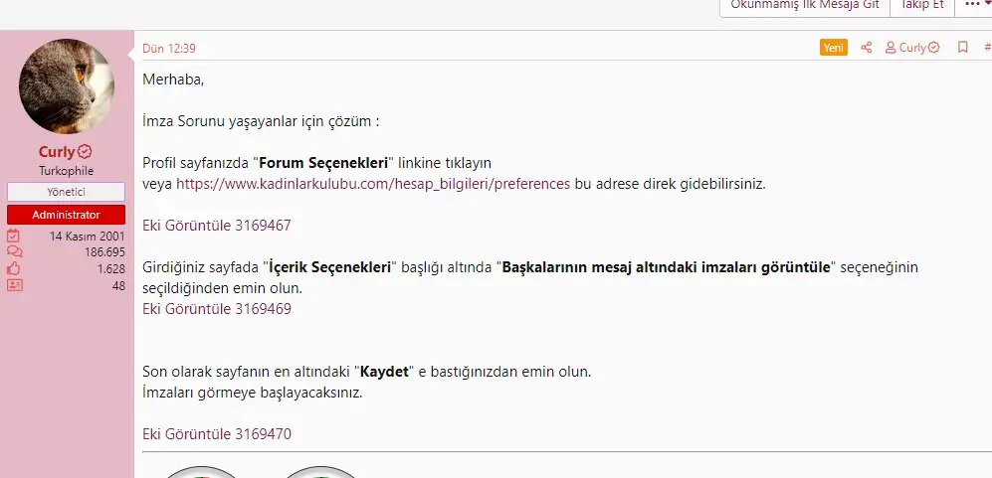Click the thumbs-up reaction score icon
Screen dimensions: 992x478
14,268
